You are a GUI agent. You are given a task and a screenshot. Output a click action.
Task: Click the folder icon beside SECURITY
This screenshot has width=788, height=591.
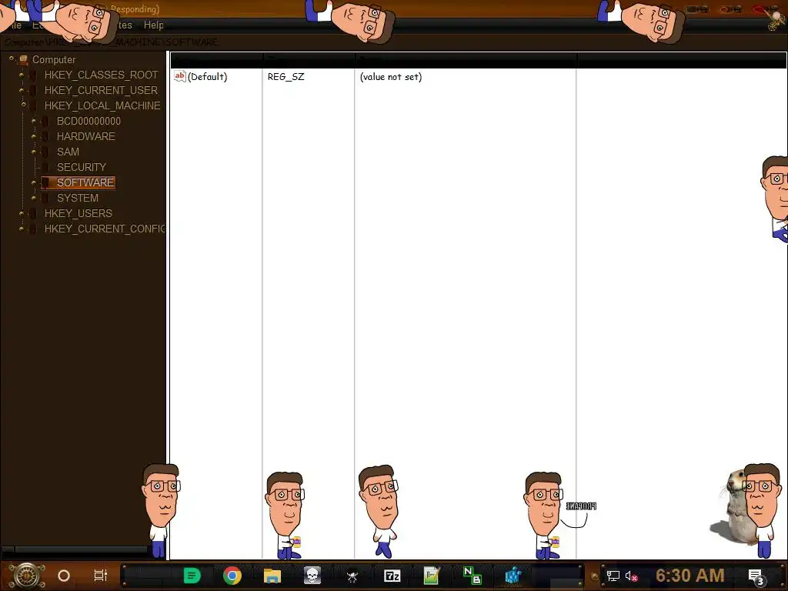(x=45, y=167)
